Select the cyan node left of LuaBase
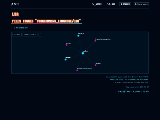Viewport: 160px width, 120px height. (65, 60)
